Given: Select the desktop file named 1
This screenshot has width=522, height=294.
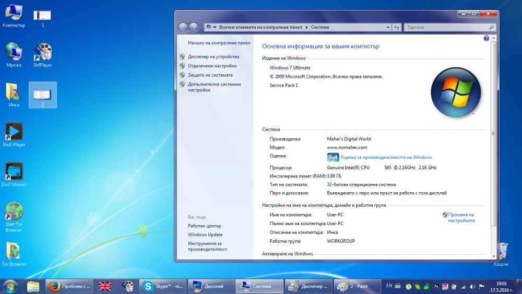Looking at the screenshot, I should tap(43, 18).
